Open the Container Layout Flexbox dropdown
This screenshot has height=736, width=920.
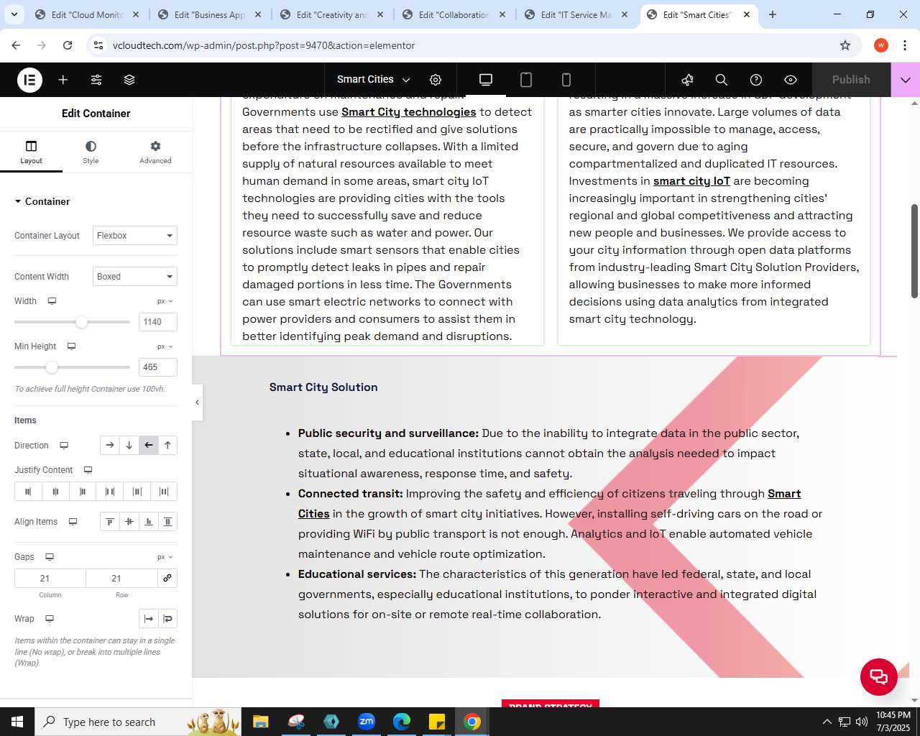[135, 236]
